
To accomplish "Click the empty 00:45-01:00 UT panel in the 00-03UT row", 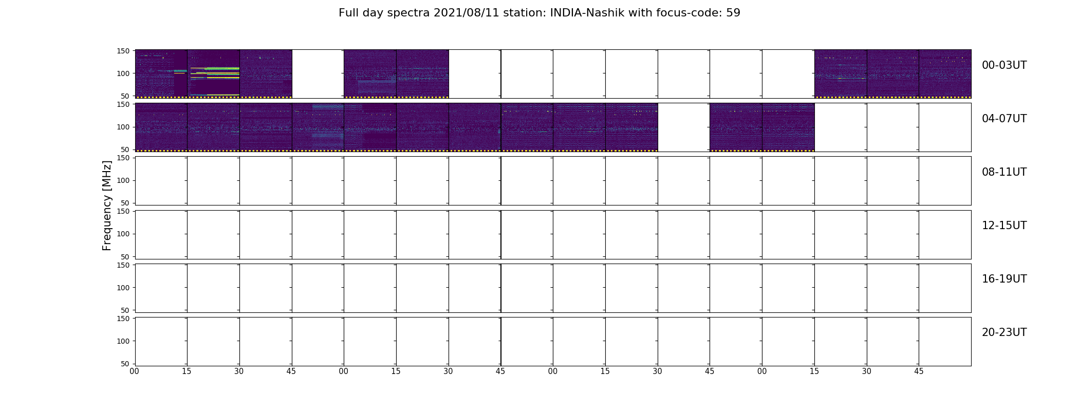I will coord(318,74).
